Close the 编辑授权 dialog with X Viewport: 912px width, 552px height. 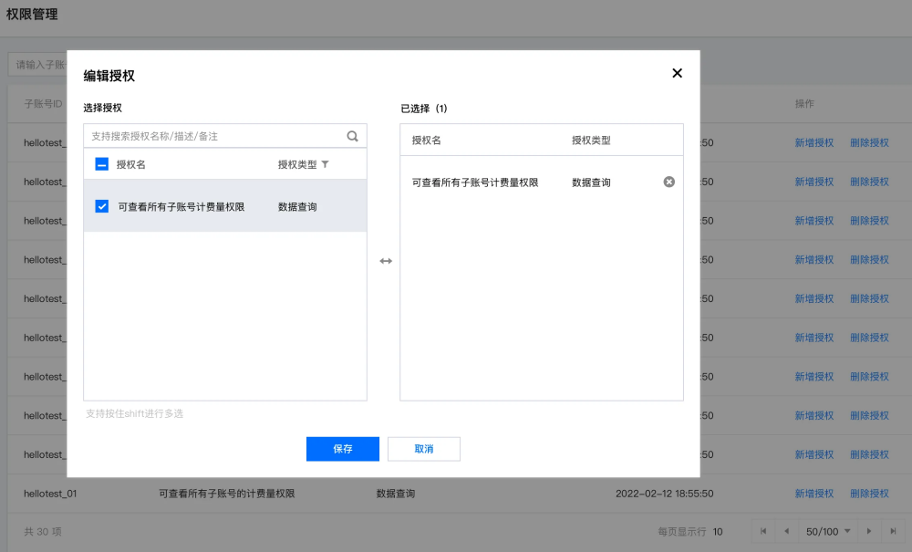(677, 73)
